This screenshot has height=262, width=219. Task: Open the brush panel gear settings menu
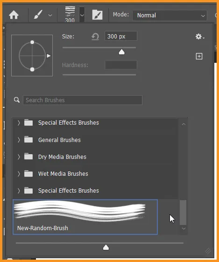point(200,37)
